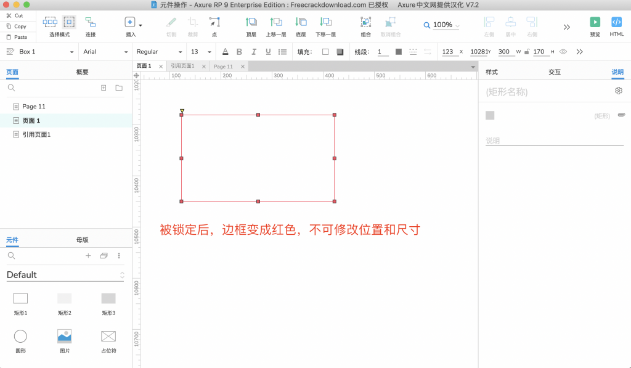
Task: Open notes settings gear icon
Action: 619,91
